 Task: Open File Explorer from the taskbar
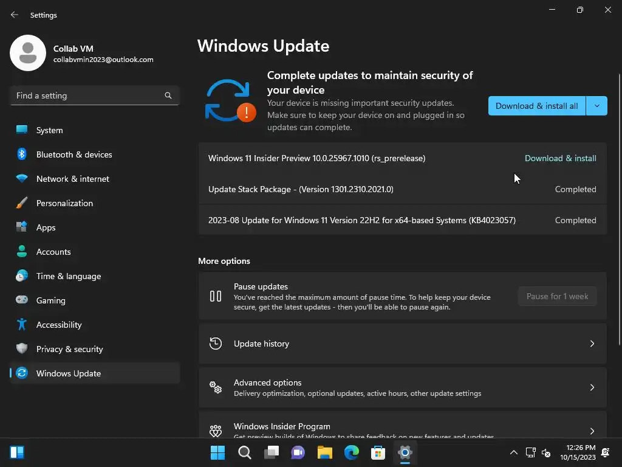point(324,452)
